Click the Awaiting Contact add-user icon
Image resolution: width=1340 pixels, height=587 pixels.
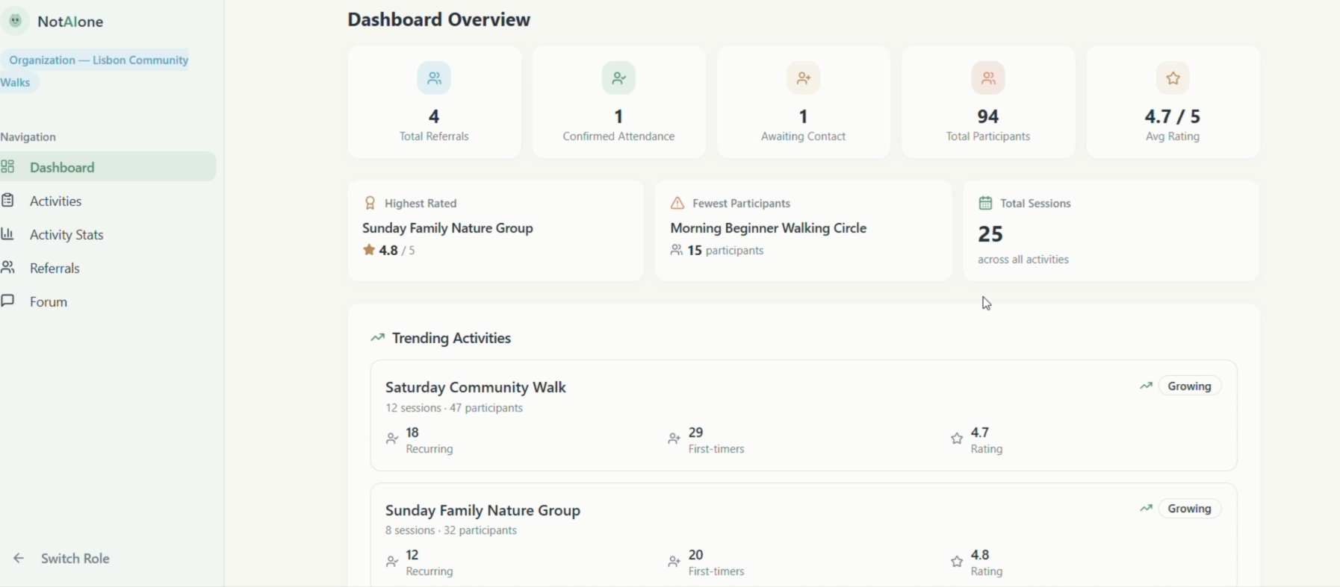point(804,78)
